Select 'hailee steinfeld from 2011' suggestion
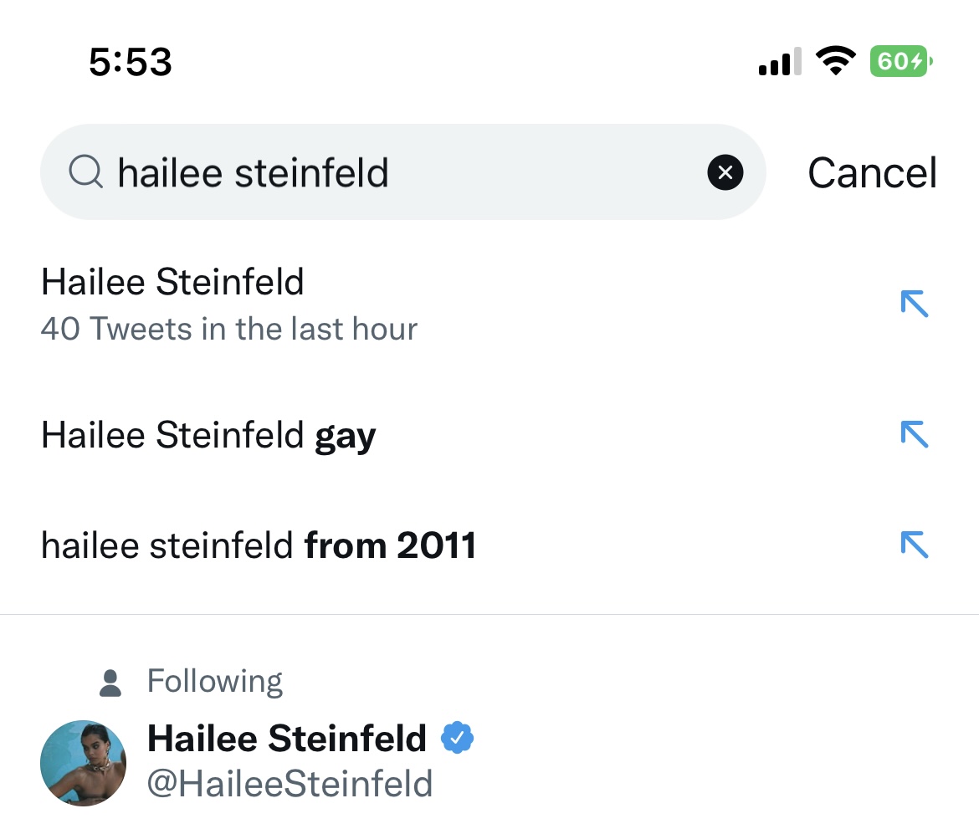This screenshot has height=829, width=979. pyautogui.click(x=259, y=545)
